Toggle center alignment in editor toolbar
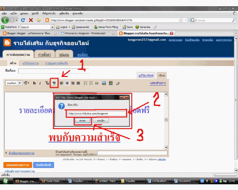 (67, 83)
